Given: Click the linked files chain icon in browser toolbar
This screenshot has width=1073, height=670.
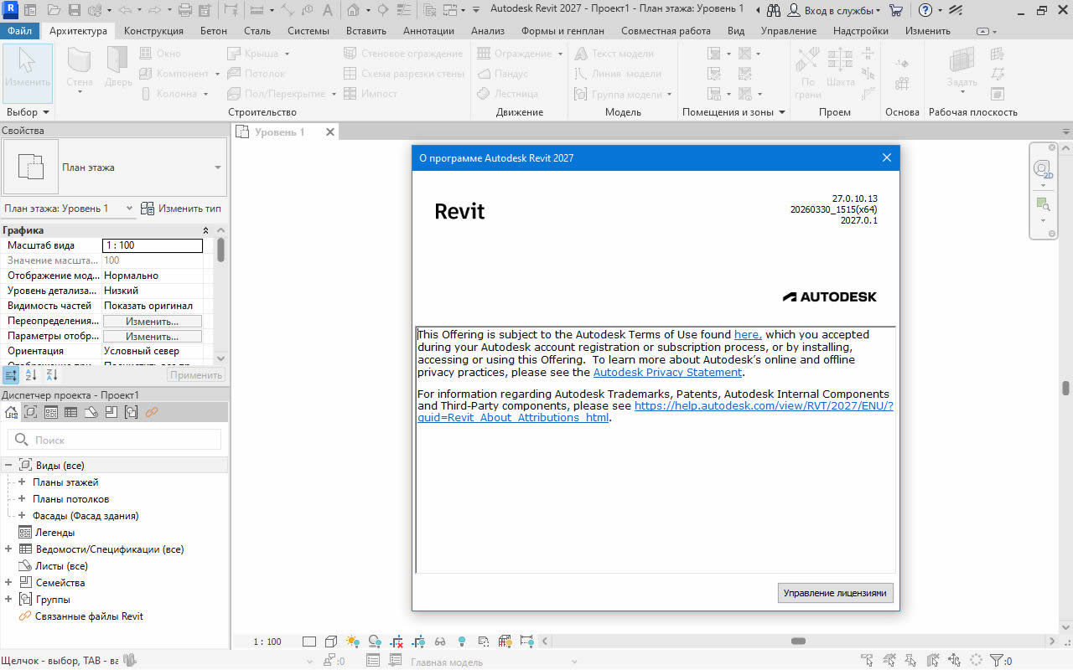Looking at the screenshot, I should pyautogui.click(x=152, y=412).
